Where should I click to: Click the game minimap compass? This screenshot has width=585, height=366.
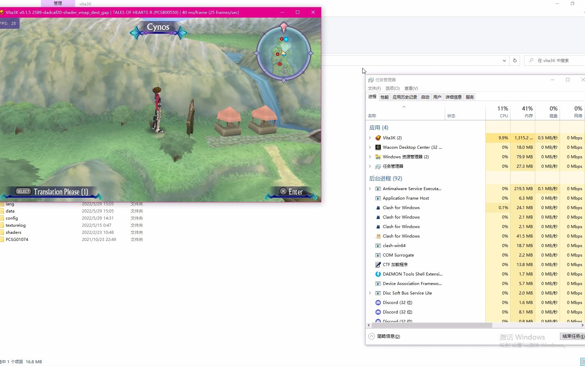pyautogui.click(x=284, y=53)
